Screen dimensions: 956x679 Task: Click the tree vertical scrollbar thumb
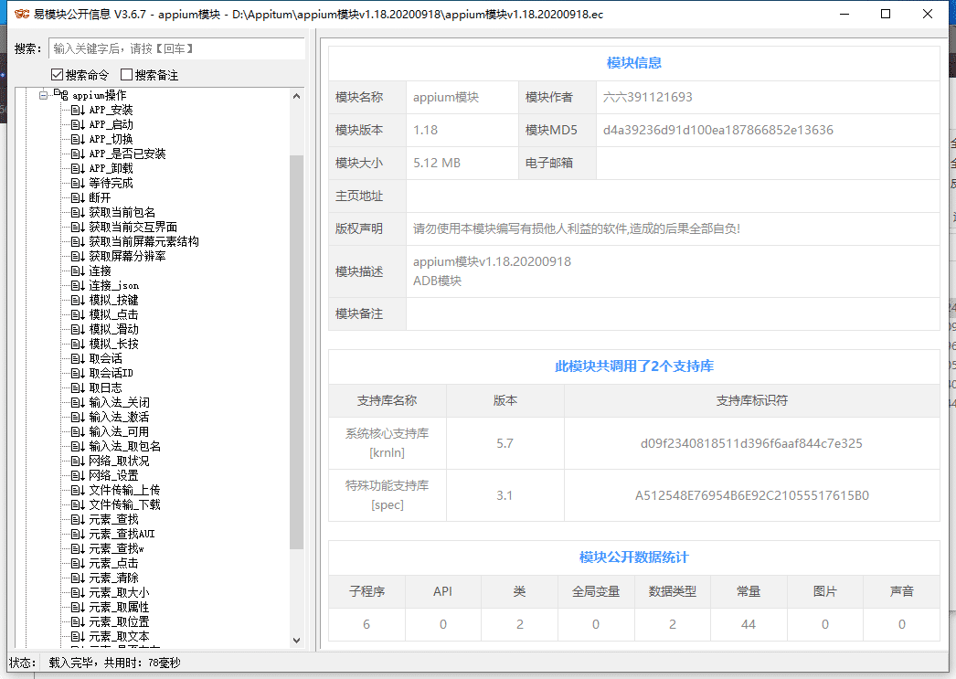tap(296, 353)
